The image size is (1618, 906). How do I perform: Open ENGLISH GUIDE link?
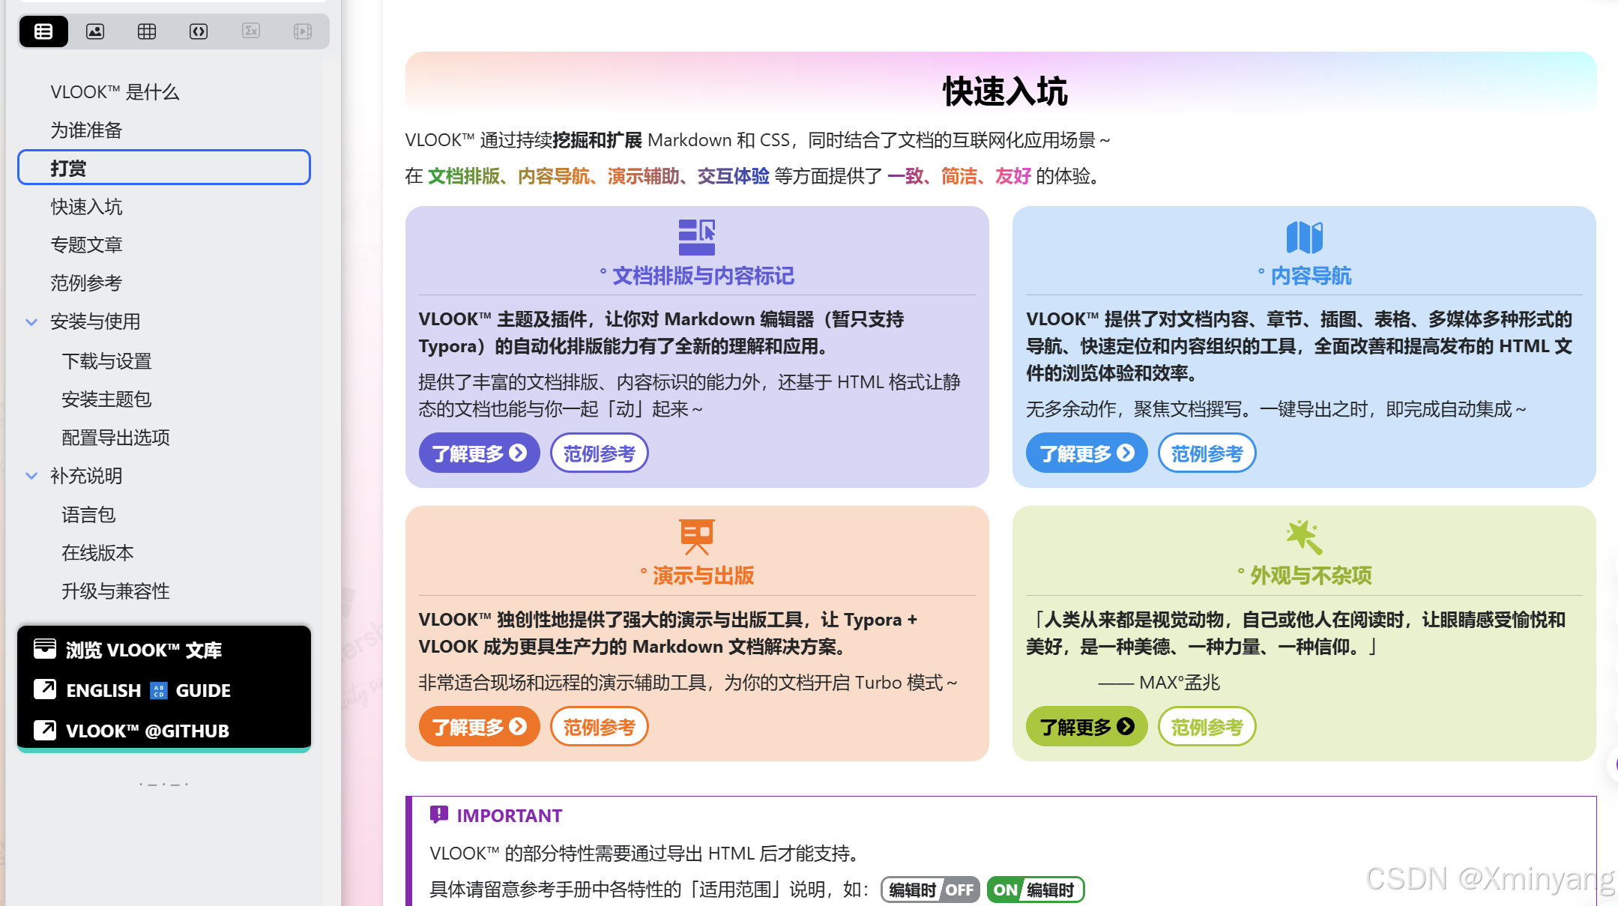[x=148, y=690]
